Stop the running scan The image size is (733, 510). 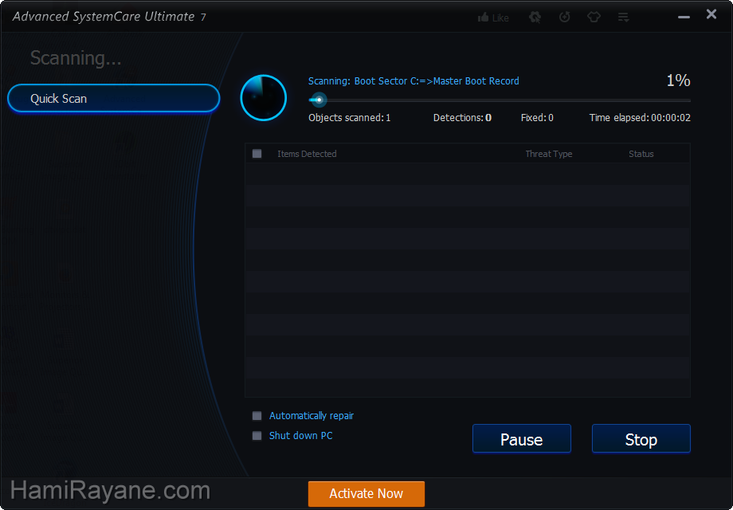(641, 439)
